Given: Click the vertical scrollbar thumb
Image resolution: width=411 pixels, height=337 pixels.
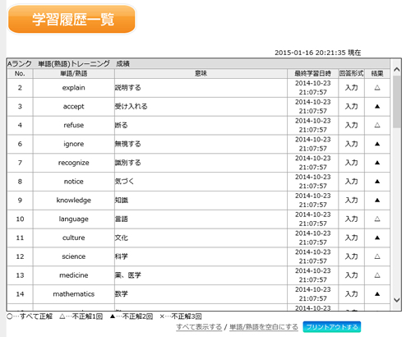Looking at the screenshot, I should 396,102.
